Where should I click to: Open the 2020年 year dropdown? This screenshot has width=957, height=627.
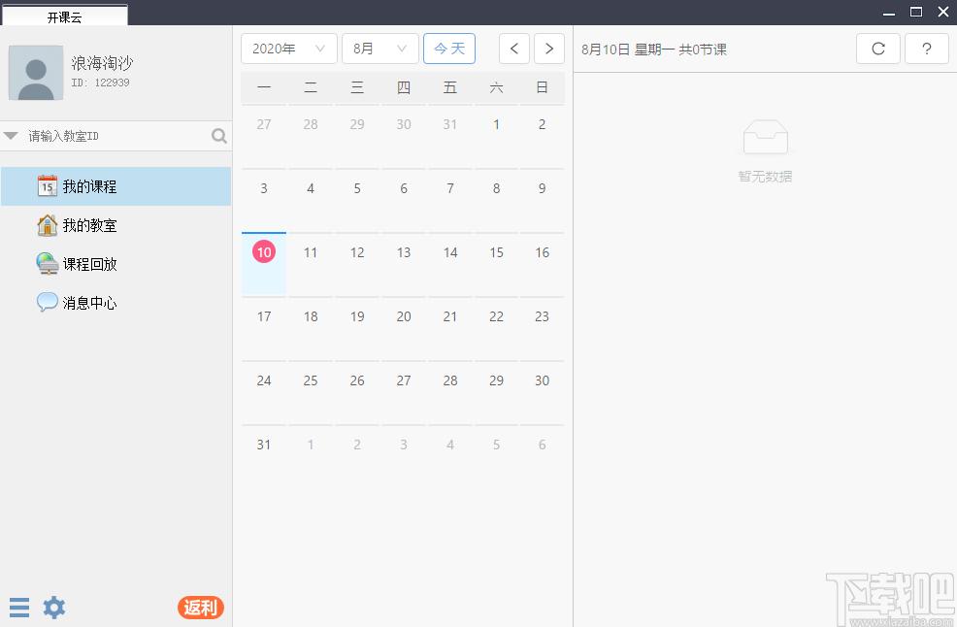click(x=289, y=49)
